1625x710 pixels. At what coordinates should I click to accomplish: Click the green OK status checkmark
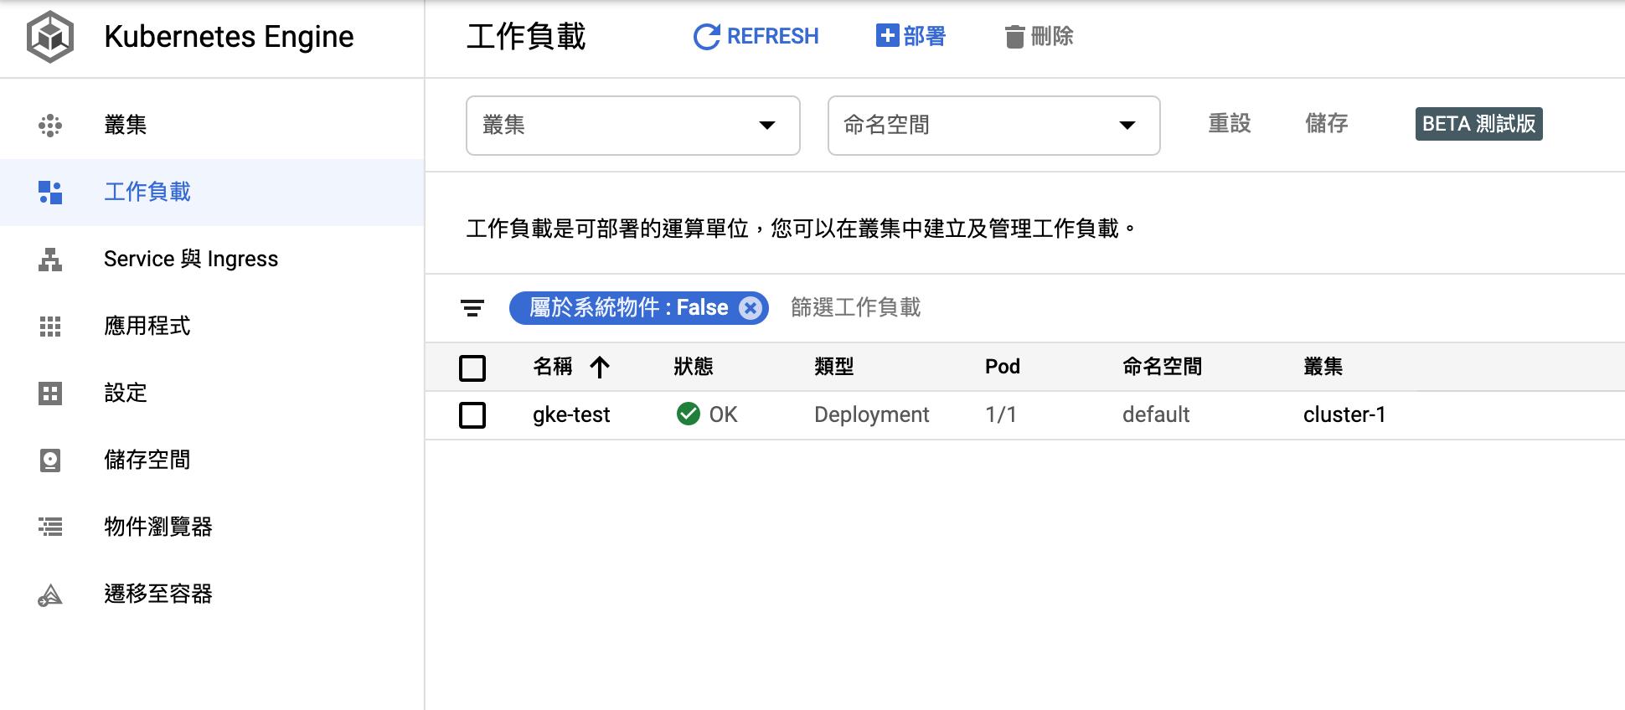pos(689,414)
